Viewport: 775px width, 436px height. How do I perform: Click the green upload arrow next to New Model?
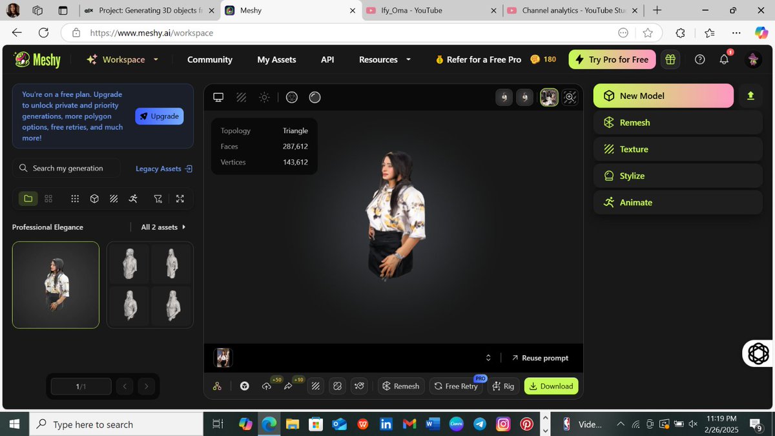[750, 96]
